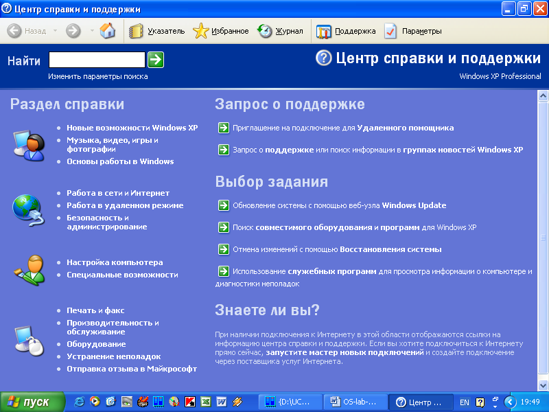Screen dimensions: 549x412
Task: Open Поиск совместимого оборудования и программ link
Action: click(x=355, y=227)
